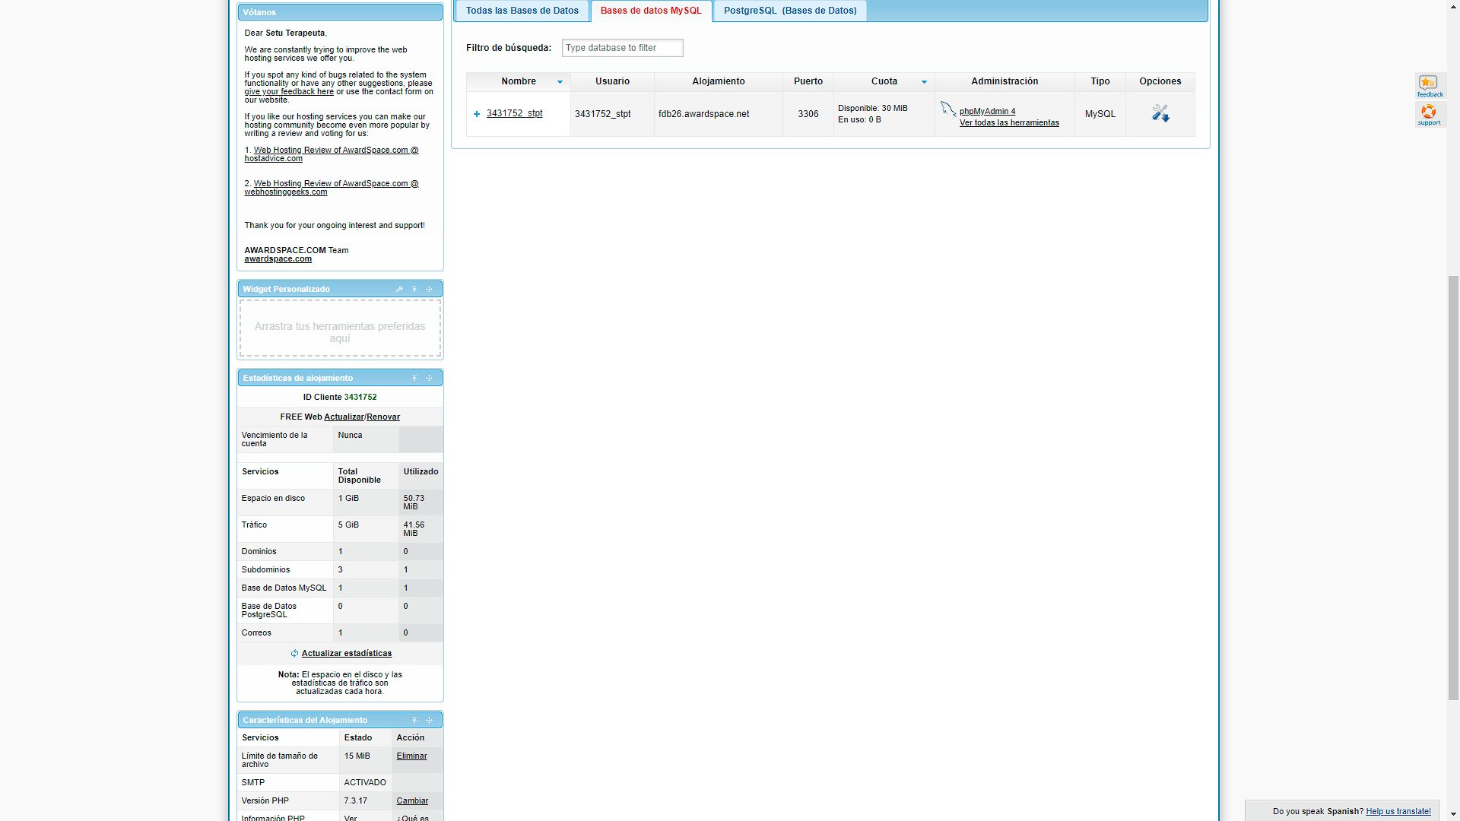Open webhostinggeeks.com AwardSpace review link
1460x821 pixels.
click(332, 188)
